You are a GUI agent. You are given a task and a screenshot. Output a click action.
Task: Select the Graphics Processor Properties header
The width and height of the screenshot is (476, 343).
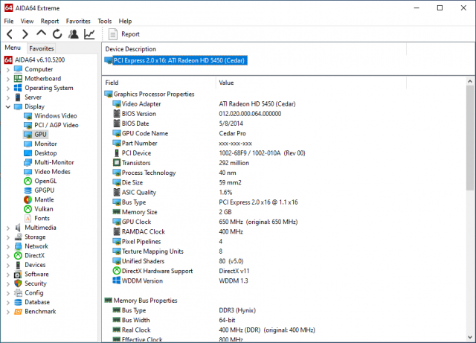pos(149,94)
